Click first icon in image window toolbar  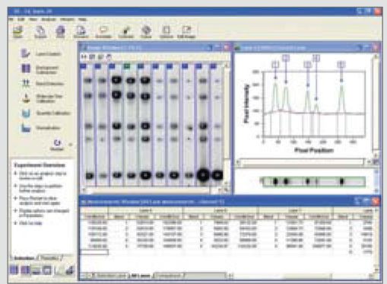tap(84, 57)
